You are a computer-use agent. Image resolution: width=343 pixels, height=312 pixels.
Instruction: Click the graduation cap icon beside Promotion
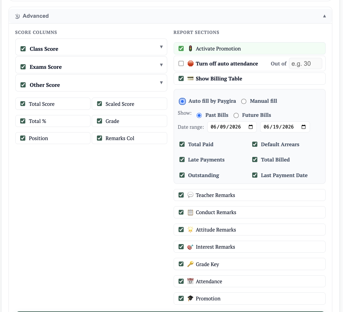tap(190, 298)
